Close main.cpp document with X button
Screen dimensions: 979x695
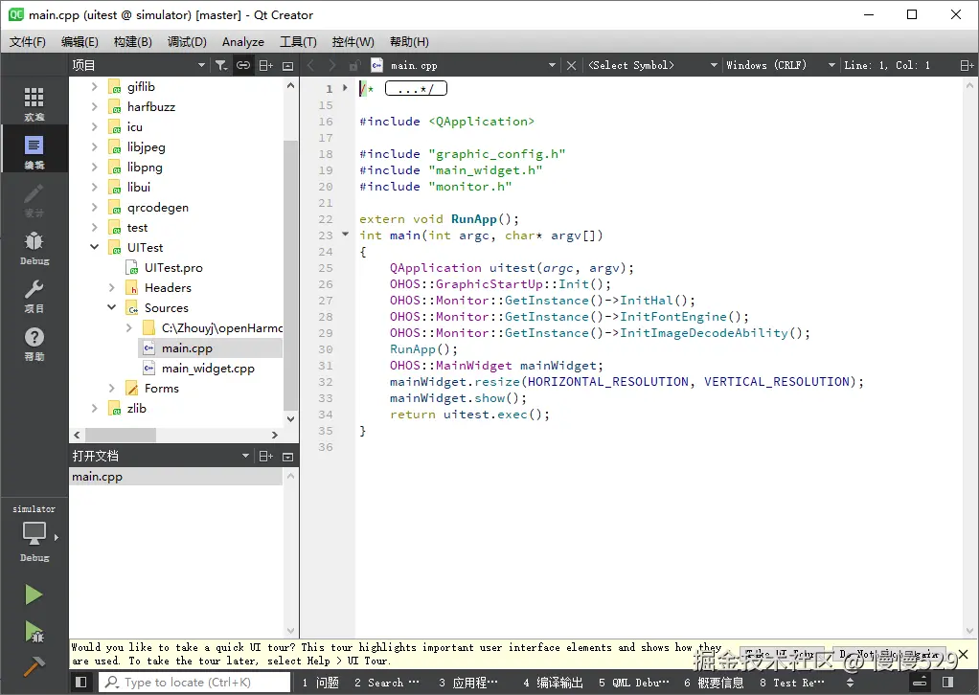pyautogui.click(x=571, y=65)
